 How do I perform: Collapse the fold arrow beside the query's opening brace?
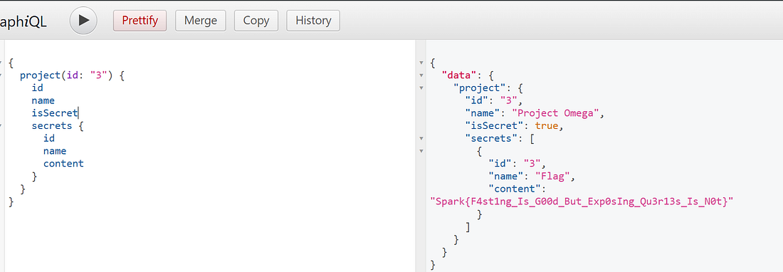coord(1,63)
